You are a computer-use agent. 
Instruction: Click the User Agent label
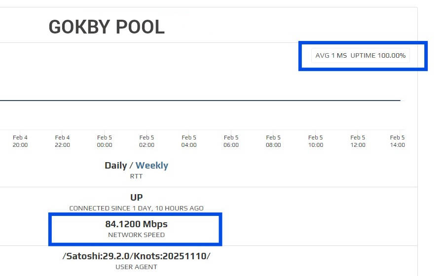tap(136, 267)
